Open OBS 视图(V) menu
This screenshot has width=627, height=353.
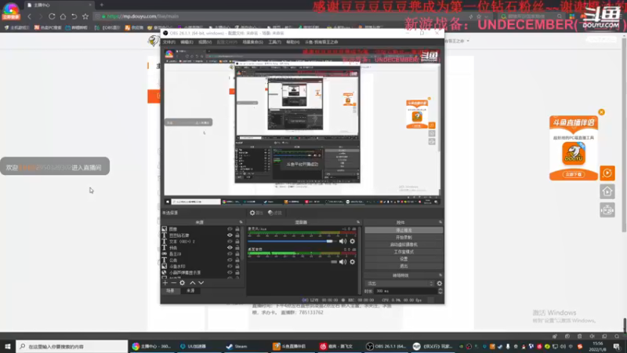[x=205, y=42]
